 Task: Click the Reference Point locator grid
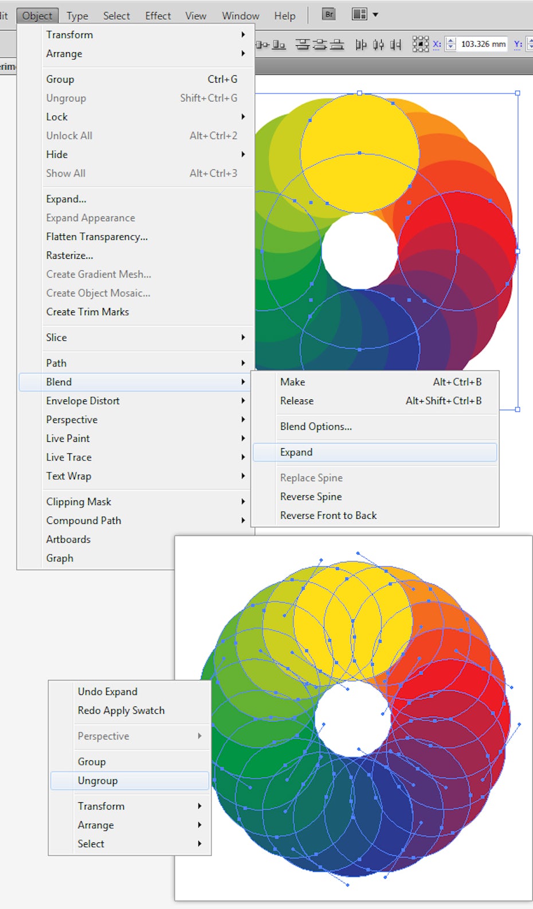pyautogui.click(x=421, y=44)
